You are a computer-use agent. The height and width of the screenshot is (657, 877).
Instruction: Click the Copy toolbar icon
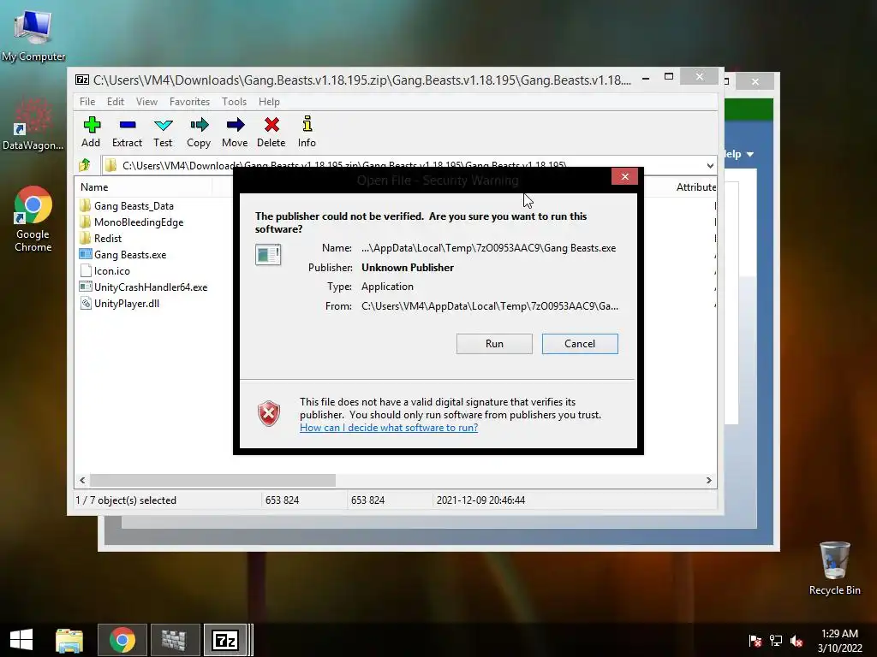pyautogui.click(x=199, y=132)
